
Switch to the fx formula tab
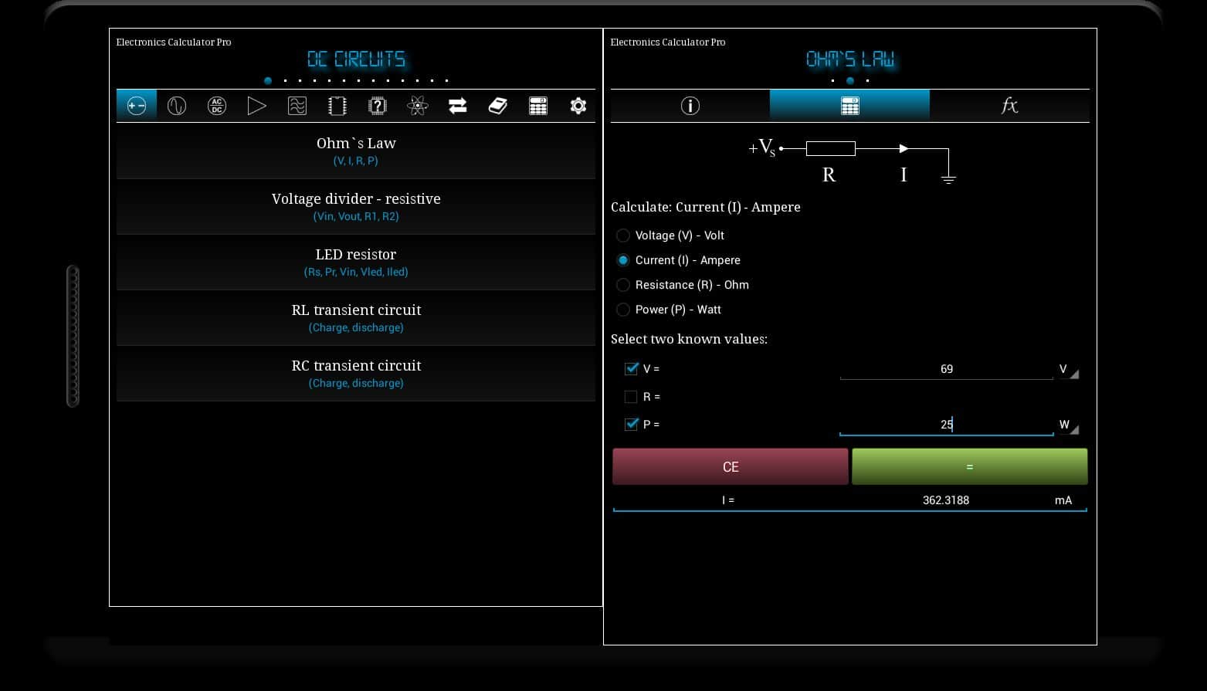click(x=1009, y=106)
